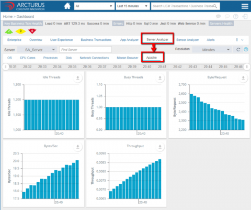Click Web Service 0 /min metric
Image resolution: width=251 pixels, height=210 pixels.
[191, 24]
